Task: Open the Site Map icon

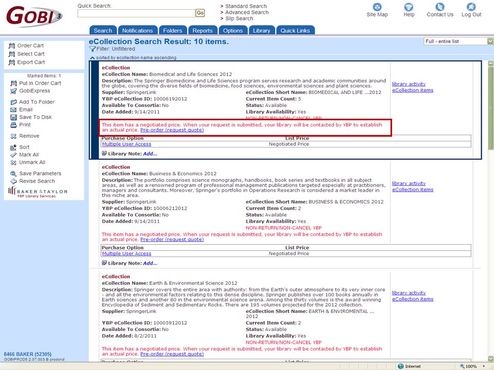Action: [x=377, y=7]
